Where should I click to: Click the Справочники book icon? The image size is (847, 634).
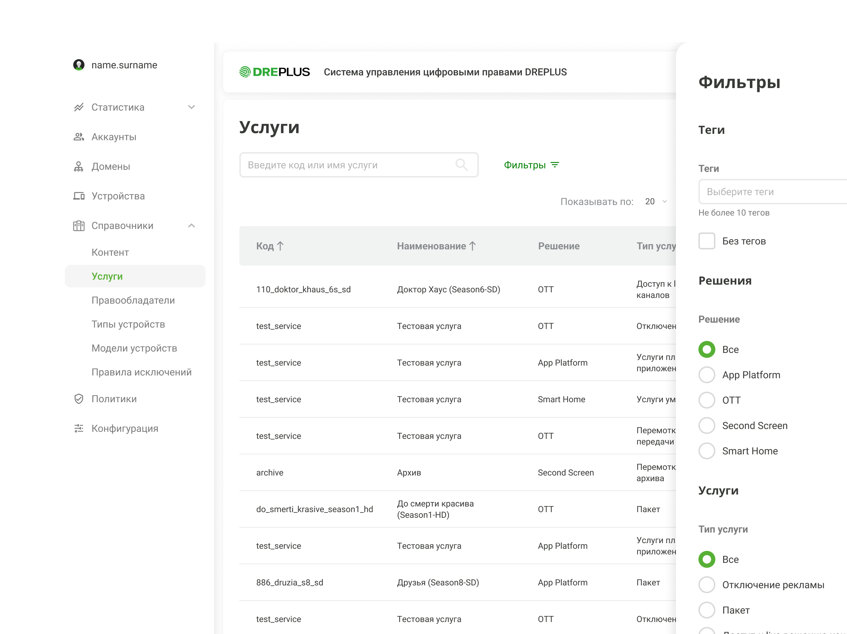pos(79,226)
